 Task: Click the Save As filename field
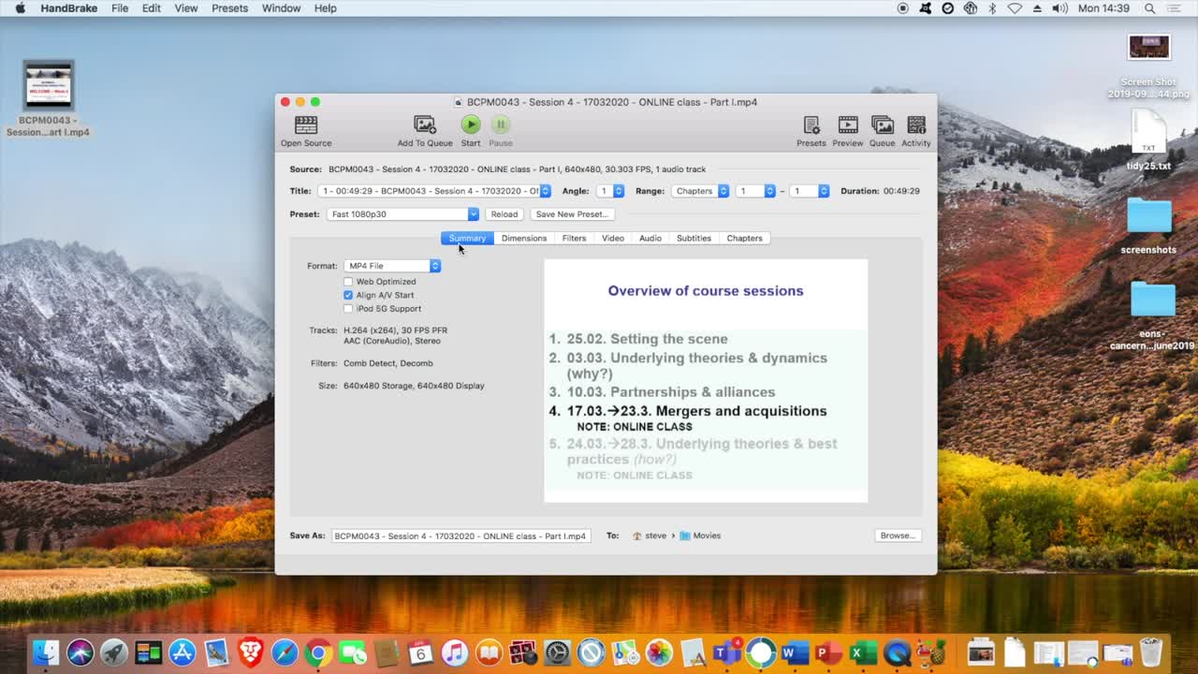pyautogui.click(x=460, y=535)
